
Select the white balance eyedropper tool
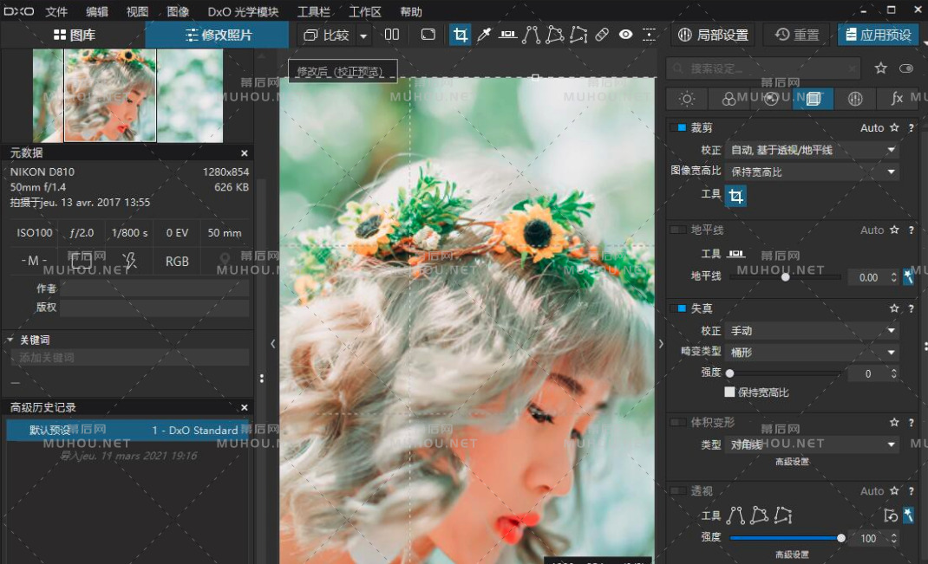(484, 35)
